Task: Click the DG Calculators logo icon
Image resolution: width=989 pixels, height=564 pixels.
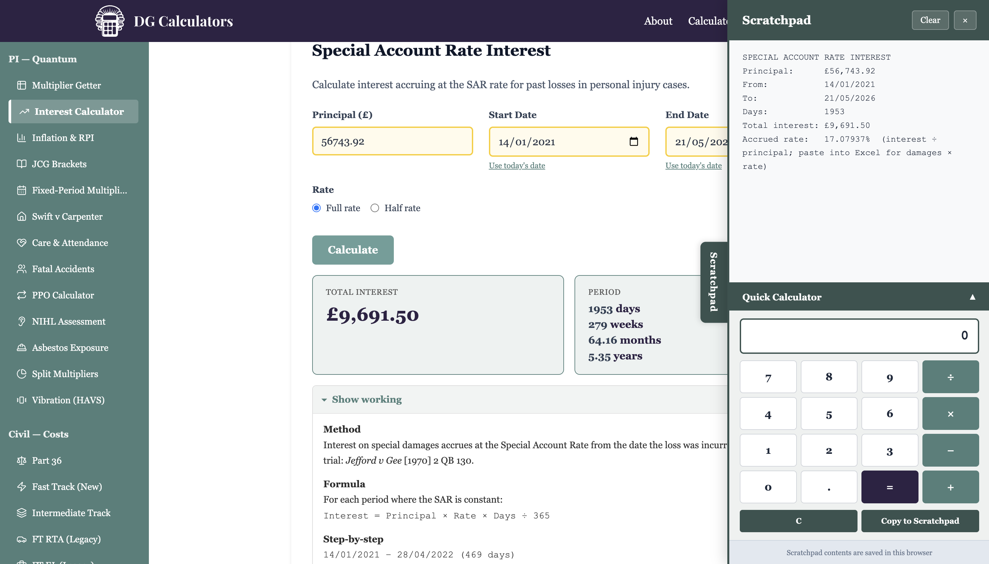Action: coord(110,21)
